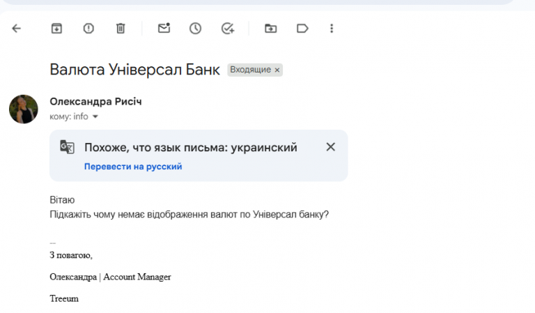The image size is (535, 313).
Task: Expand trimmed content ellipsis above signature
Action: click(x=52, y=242)
